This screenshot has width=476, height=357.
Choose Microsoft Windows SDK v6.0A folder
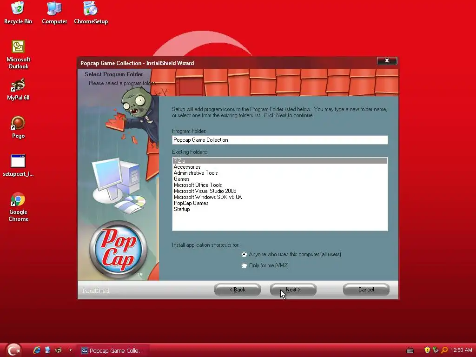[280, 197]
